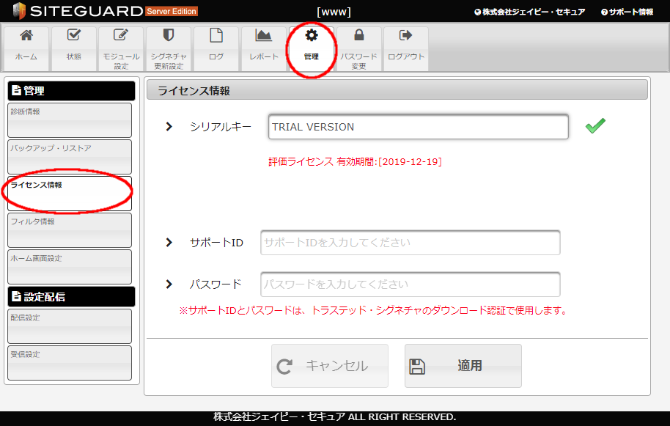This screenshot has width=670, height=426.
Task: Select the 状態 (Status) toolbar icon
Action: pos(73,46)
